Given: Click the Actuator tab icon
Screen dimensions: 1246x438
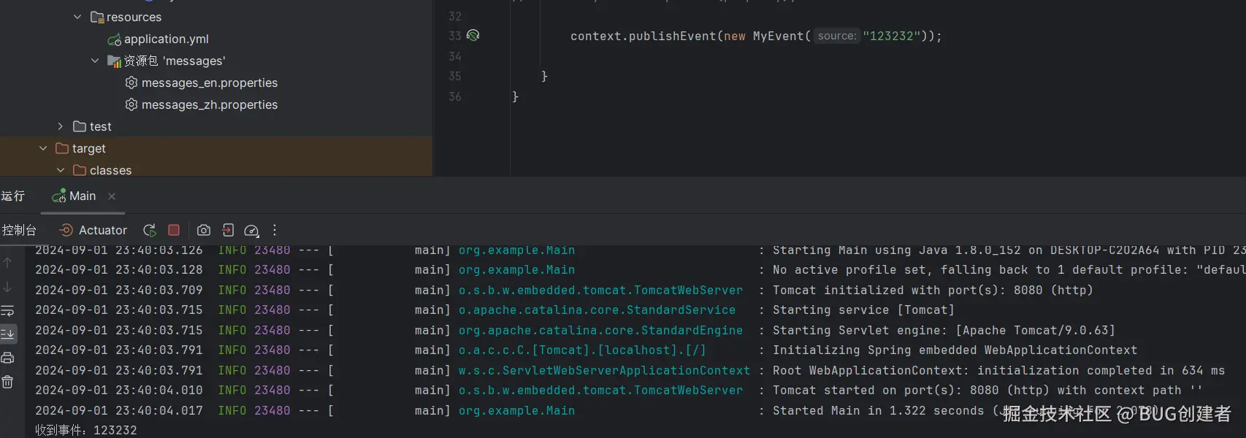Looking at the screenshot, I should tap(66, 230).
